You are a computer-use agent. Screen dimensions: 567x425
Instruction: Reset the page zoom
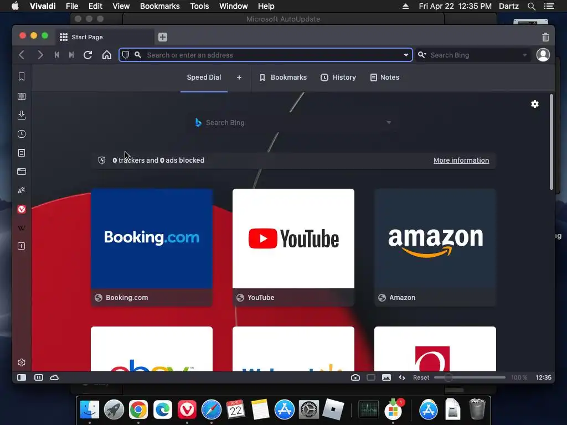point(421,377)
